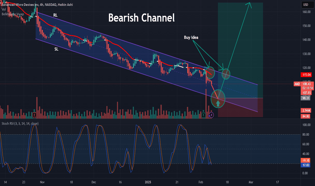Click the 107.93 price label
Image resolution: width=315 pixels, height=186 pixels.
307,93
